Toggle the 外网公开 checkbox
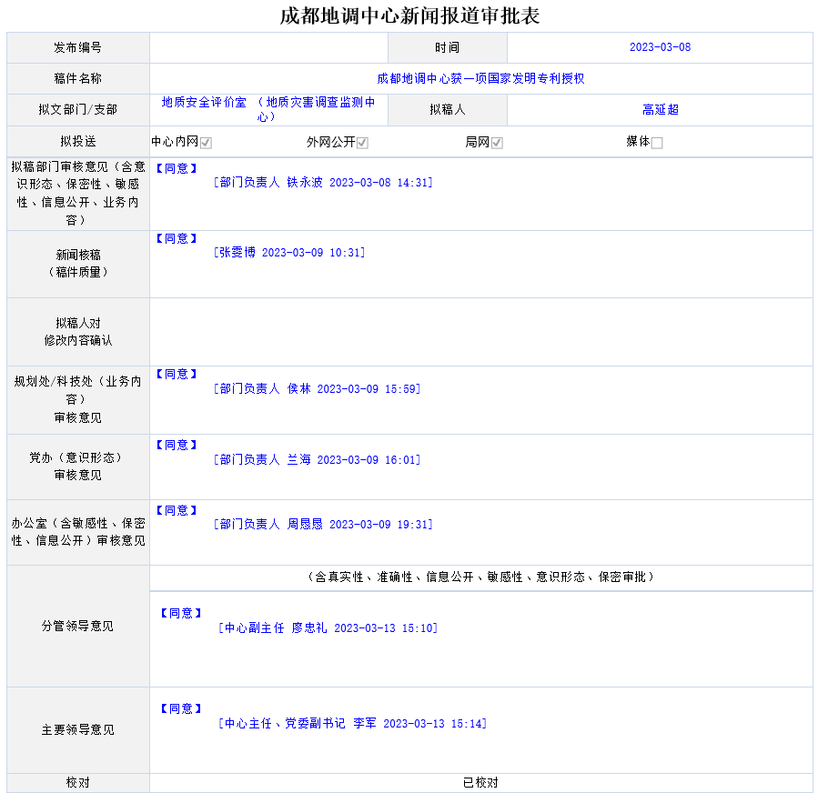Screen dimensions: 818x793 pyautogui.click(x=362, y=143)
